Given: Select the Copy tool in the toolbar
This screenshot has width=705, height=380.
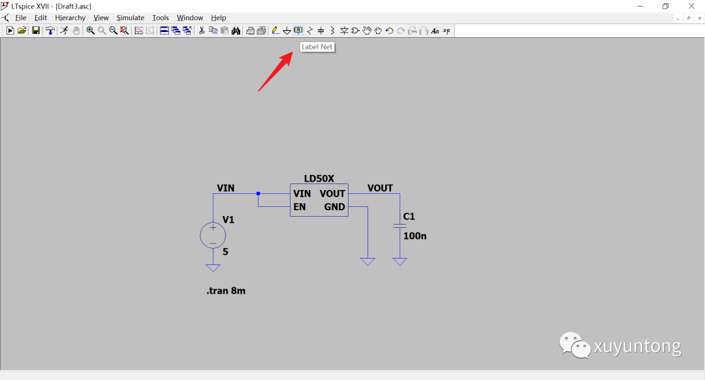Looking at the screenshot, I should [213, 31].
